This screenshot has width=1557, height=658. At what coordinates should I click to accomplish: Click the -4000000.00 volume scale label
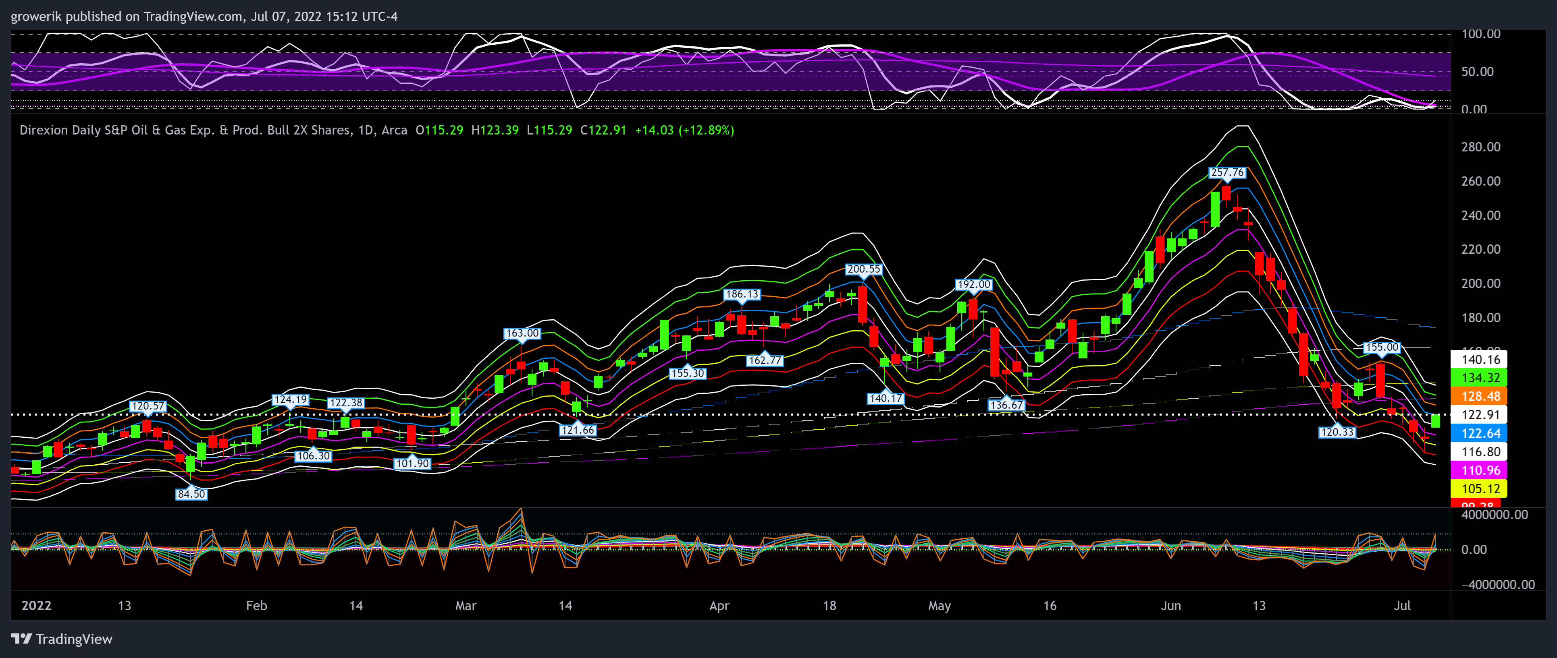tap(1498, 585)
